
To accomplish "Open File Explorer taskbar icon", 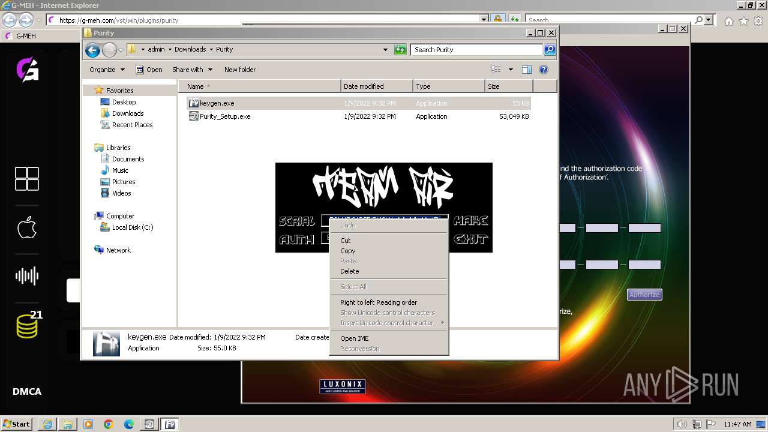I will pos(68,424).
